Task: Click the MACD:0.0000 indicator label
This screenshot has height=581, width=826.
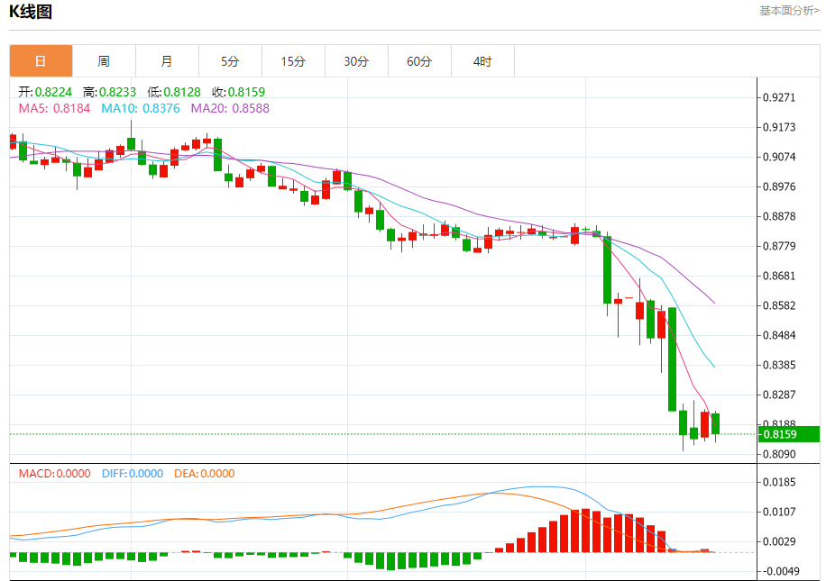Action: (x=55, y=474)
